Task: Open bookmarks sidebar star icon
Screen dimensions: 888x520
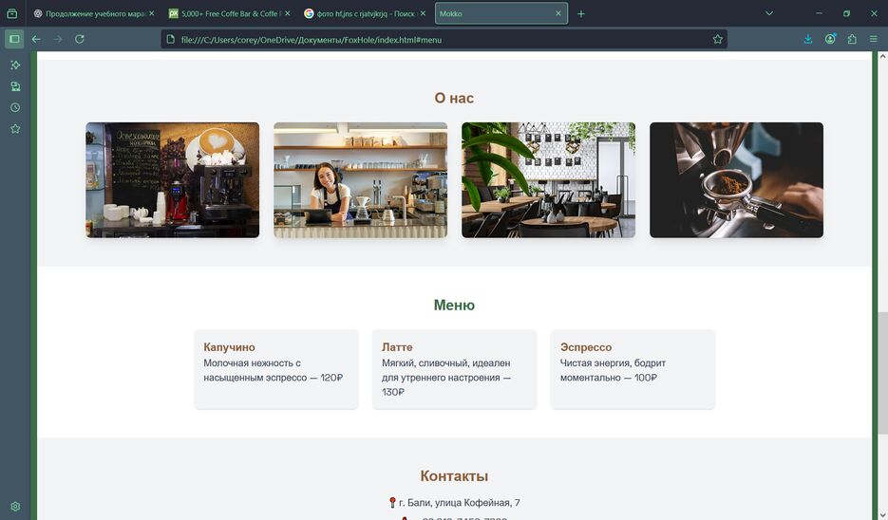Action: pos(15,129)
